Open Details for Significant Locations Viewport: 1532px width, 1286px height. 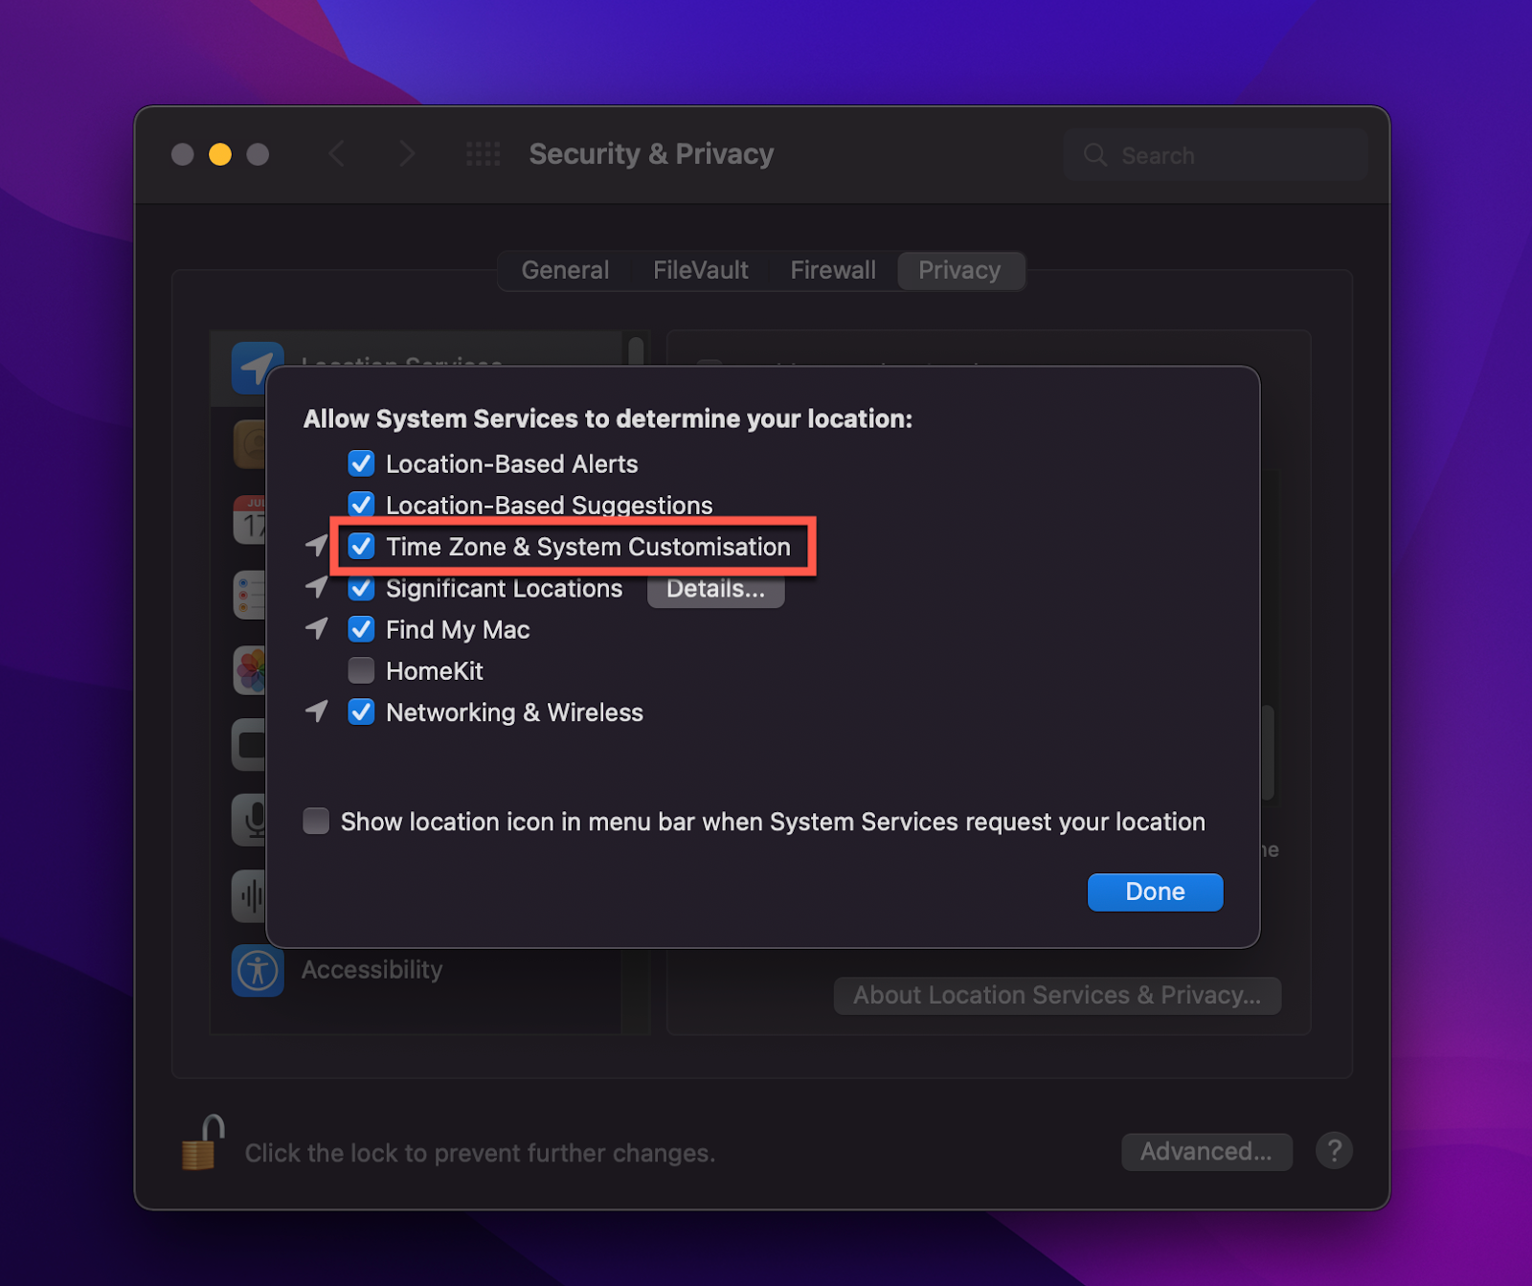coord(715,589)
